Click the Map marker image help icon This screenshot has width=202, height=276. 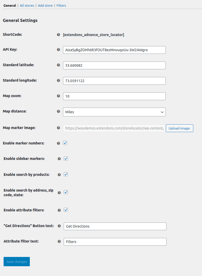pyautogui.click(x=59, y=128)
